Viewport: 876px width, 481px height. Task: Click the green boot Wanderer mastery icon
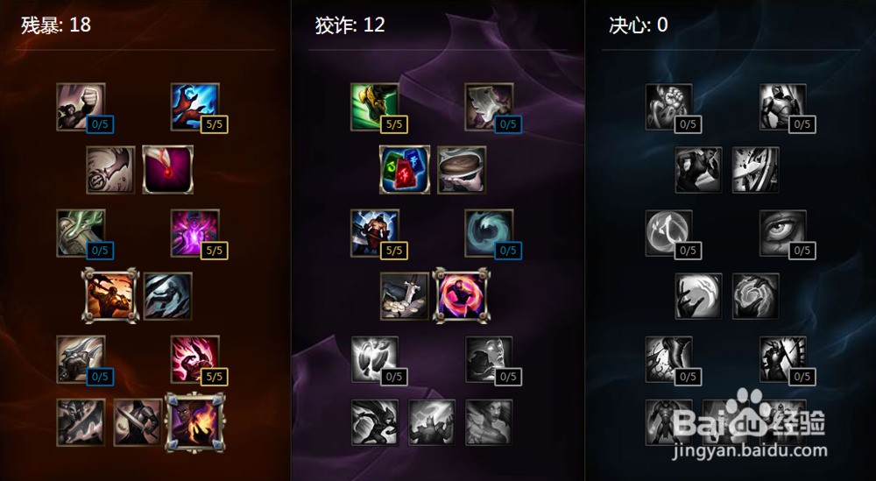point(374,107)
